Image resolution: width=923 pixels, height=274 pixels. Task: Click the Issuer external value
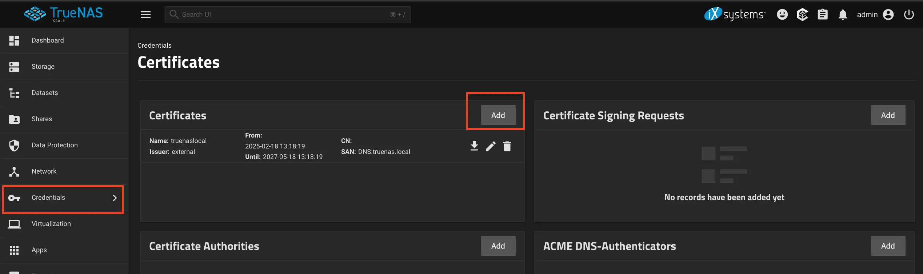[x=183, y=152]
